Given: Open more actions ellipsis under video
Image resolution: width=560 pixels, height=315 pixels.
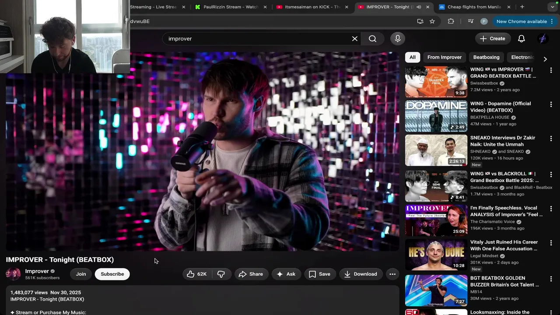Looking at the screenshot, I should pyautogui.click(x=392, y=274).
